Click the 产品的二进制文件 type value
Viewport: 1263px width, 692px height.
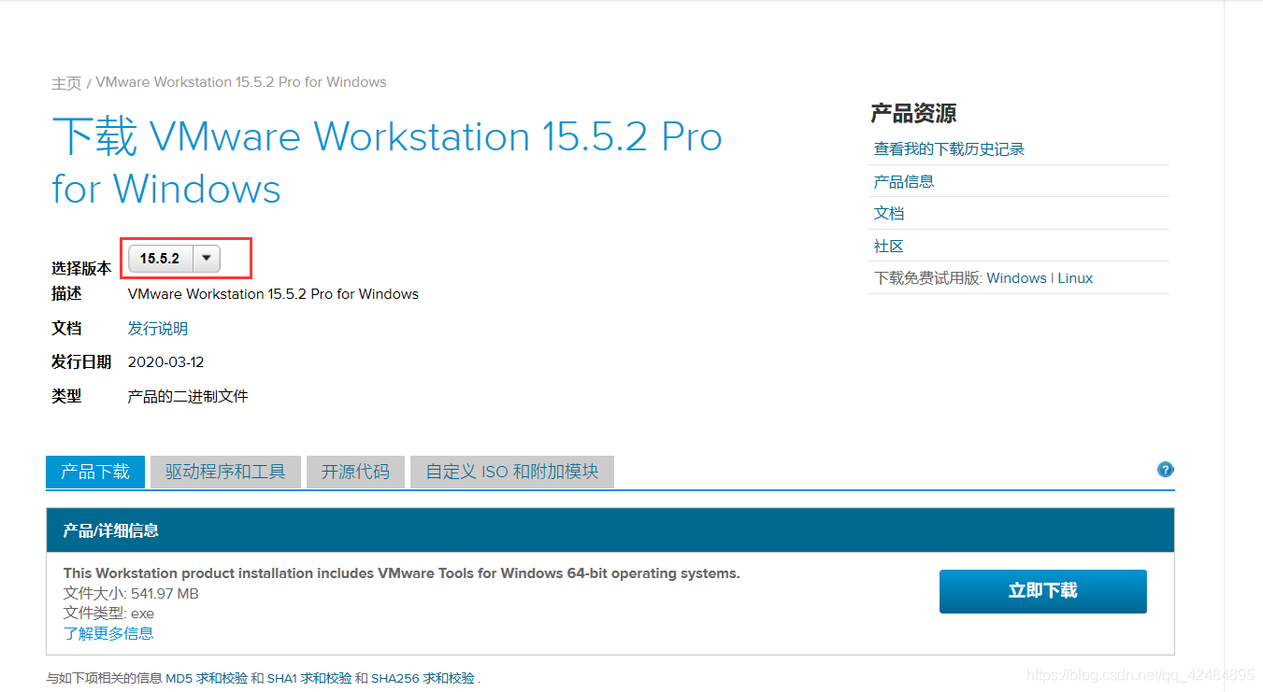[x=188, y=396]
